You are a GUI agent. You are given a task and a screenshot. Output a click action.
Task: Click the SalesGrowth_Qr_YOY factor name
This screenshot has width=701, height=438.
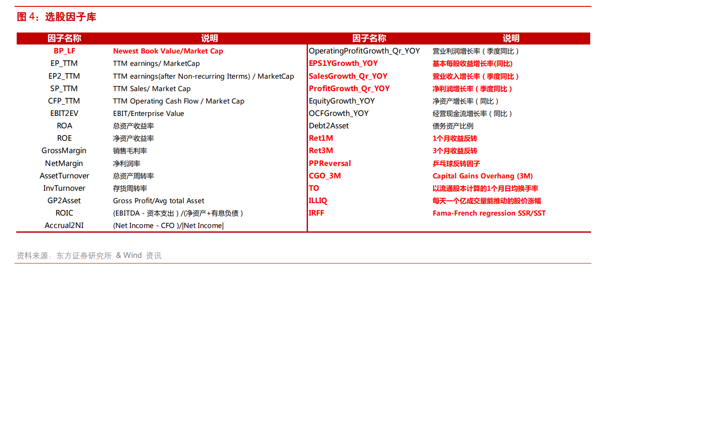coord(348,76)
